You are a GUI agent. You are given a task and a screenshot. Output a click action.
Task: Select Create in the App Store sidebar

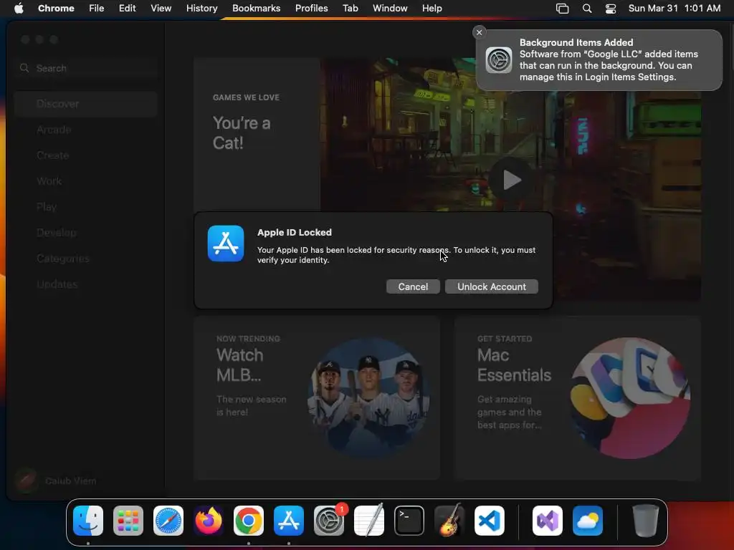pos(86,155)
